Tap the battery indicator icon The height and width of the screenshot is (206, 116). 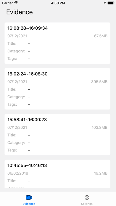pyautogui.click(x=111, y=3)
